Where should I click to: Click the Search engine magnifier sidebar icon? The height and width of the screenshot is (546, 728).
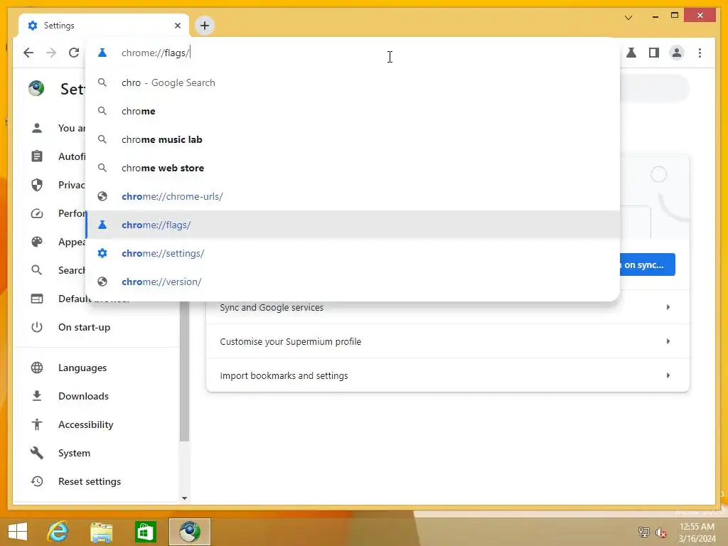[37, 269]
